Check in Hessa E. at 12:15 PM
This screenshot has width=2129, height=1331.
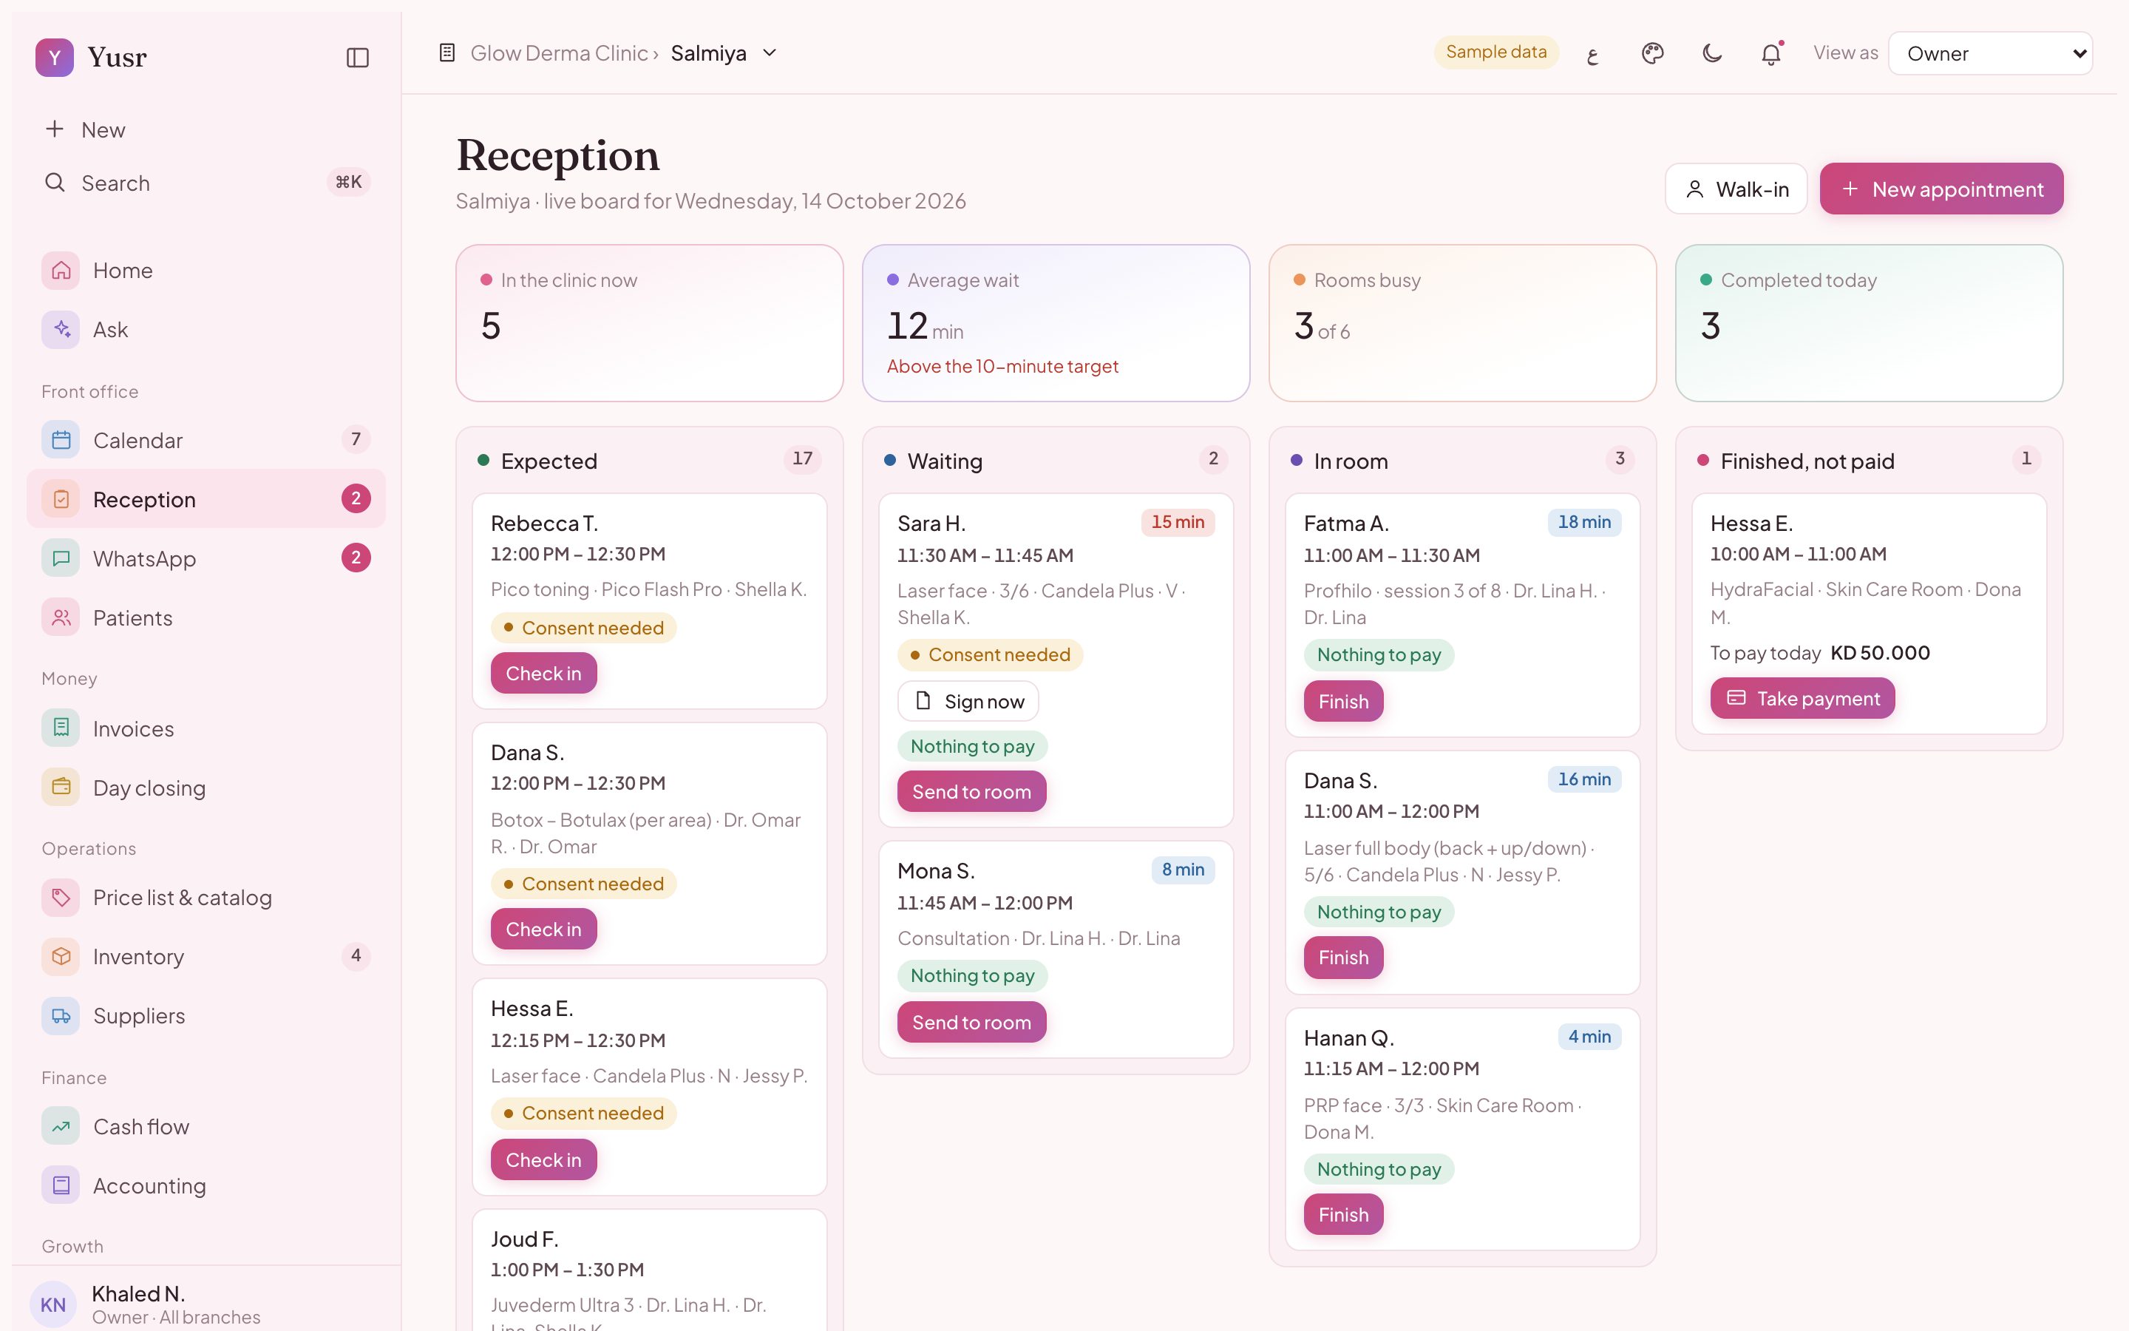(543, 1160)
